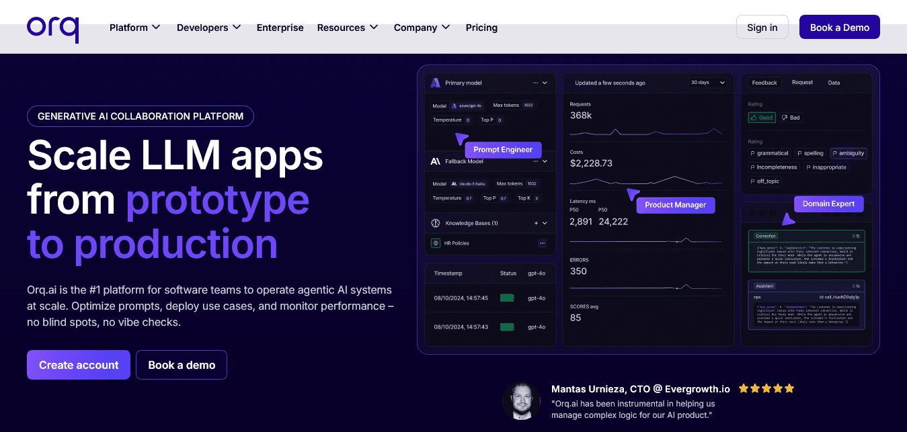Open the Platform dropdown menu
907x432 pixels.
[x=135, y=28]
